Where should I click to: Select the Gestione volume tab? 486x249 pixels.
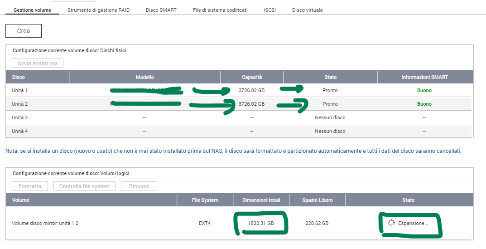click(x=32, y=10)
